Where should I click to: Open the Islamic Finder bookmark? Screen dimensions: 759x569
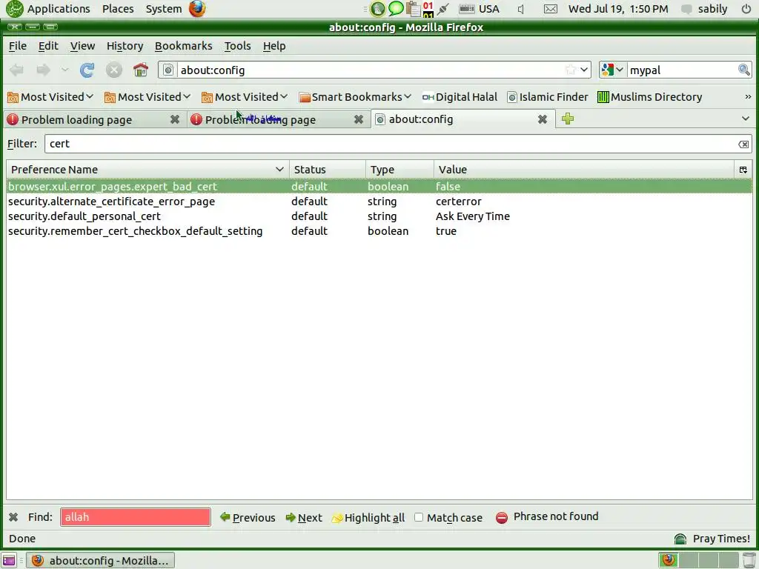[x=548, y=97]
